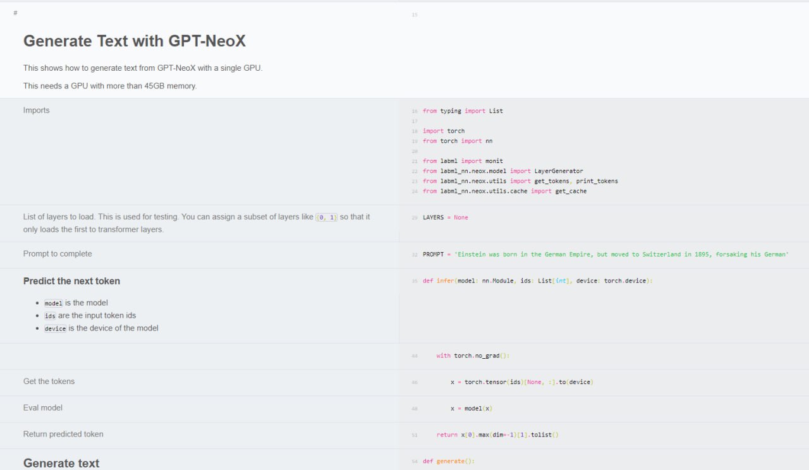Viewport: 809px width, 470px height.
Task: Click the 'LAYERS = None' code line
Action: 445,218
